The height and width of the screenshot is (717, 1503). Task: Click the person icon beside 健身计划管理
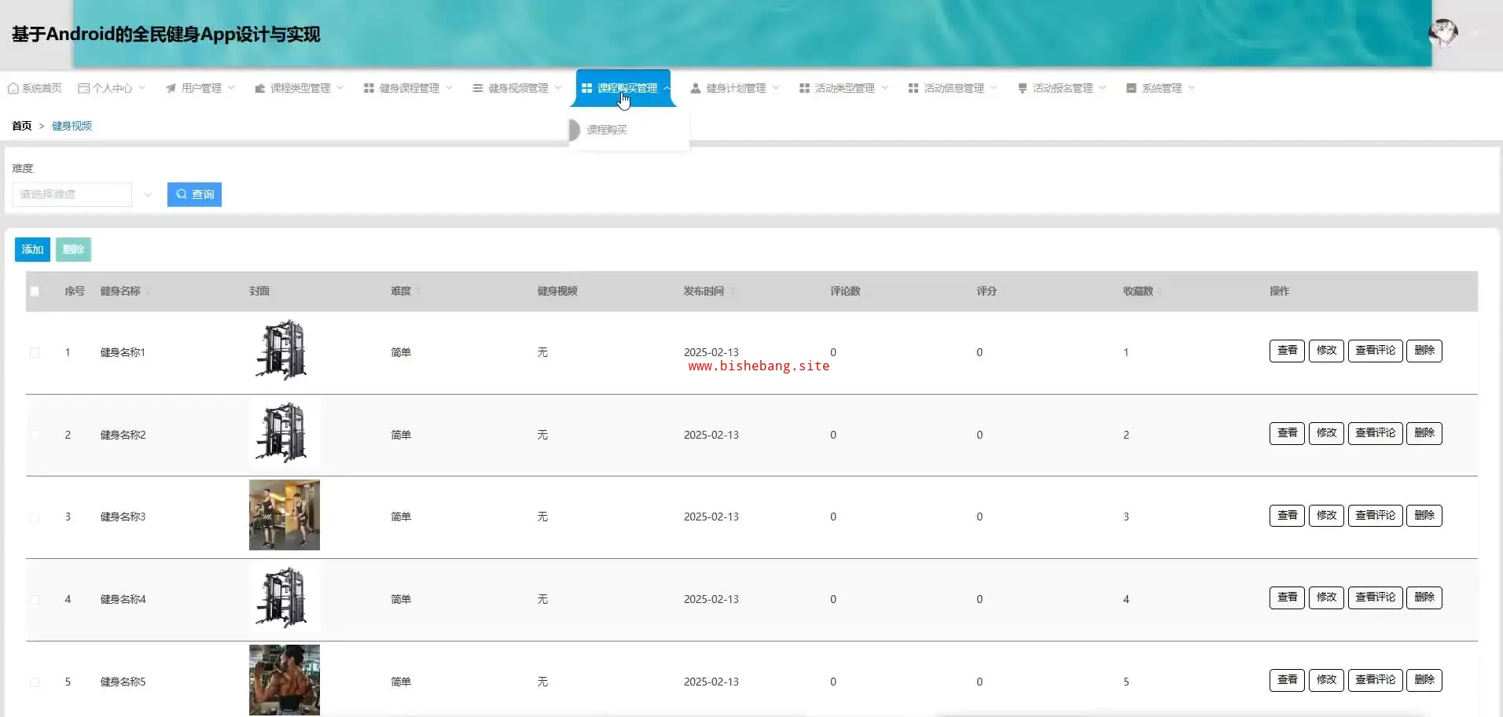click(x=695, y=88)
